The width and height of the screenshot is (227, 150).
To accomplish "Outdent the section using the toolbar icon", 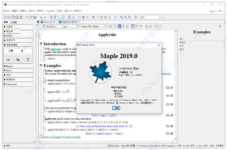I will pyautogui.click(x=73, y=17).
